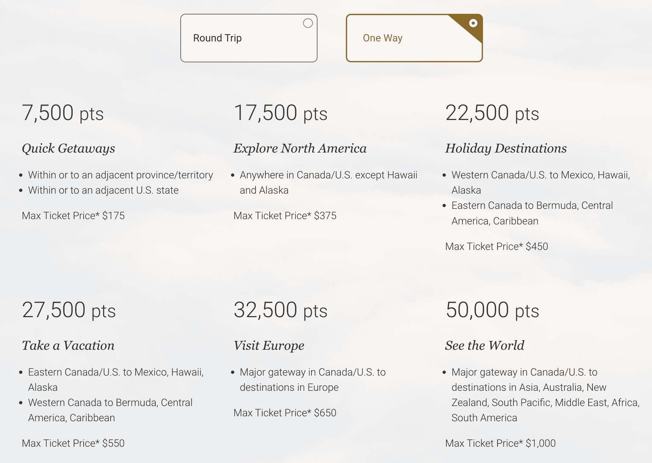Select the Quick Getaways title
The image size is (652, 463).
pos(68,148)
